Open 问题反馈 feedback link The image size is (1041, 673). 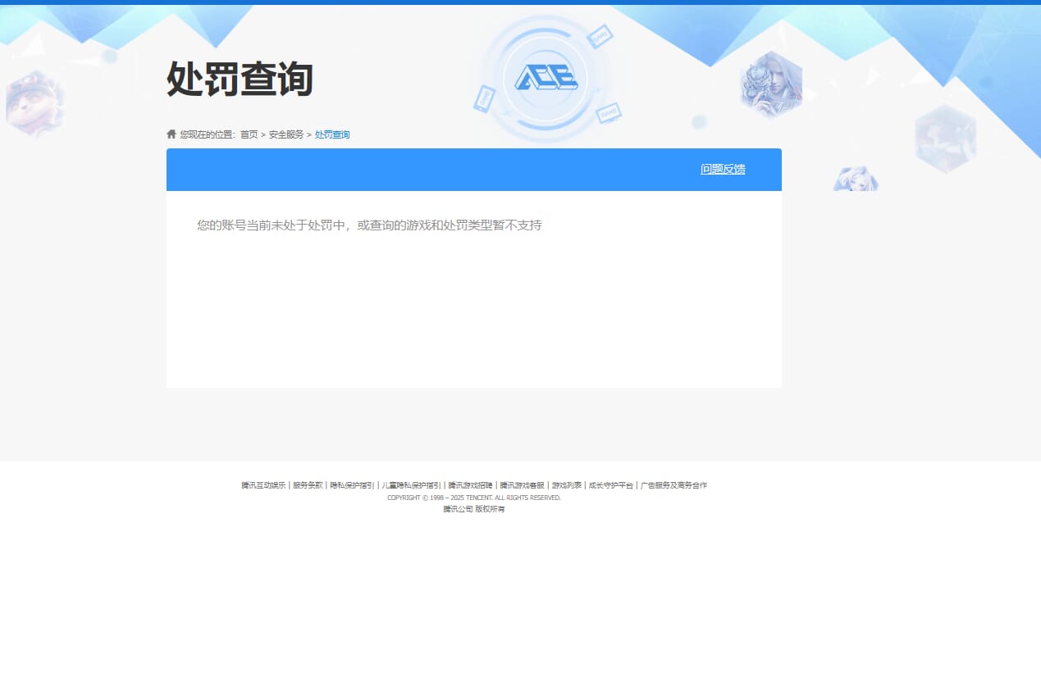coord(723,169)
